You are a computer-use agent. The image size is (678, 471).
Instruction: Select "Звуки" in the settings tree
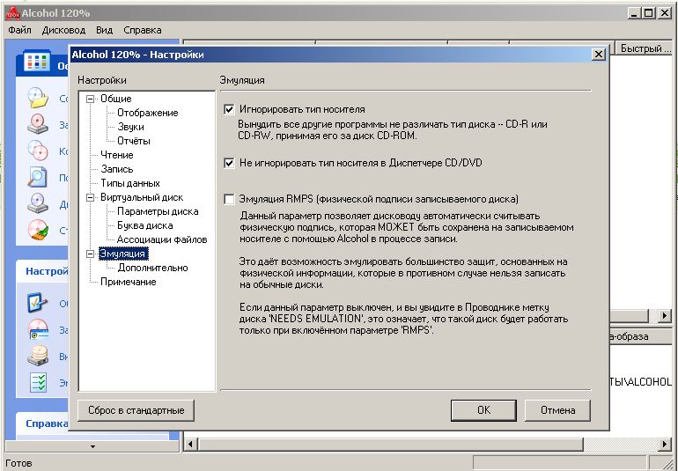[130, 127]
